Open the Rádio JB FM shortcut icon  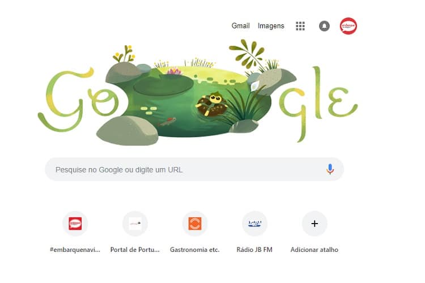coord(254,224)
